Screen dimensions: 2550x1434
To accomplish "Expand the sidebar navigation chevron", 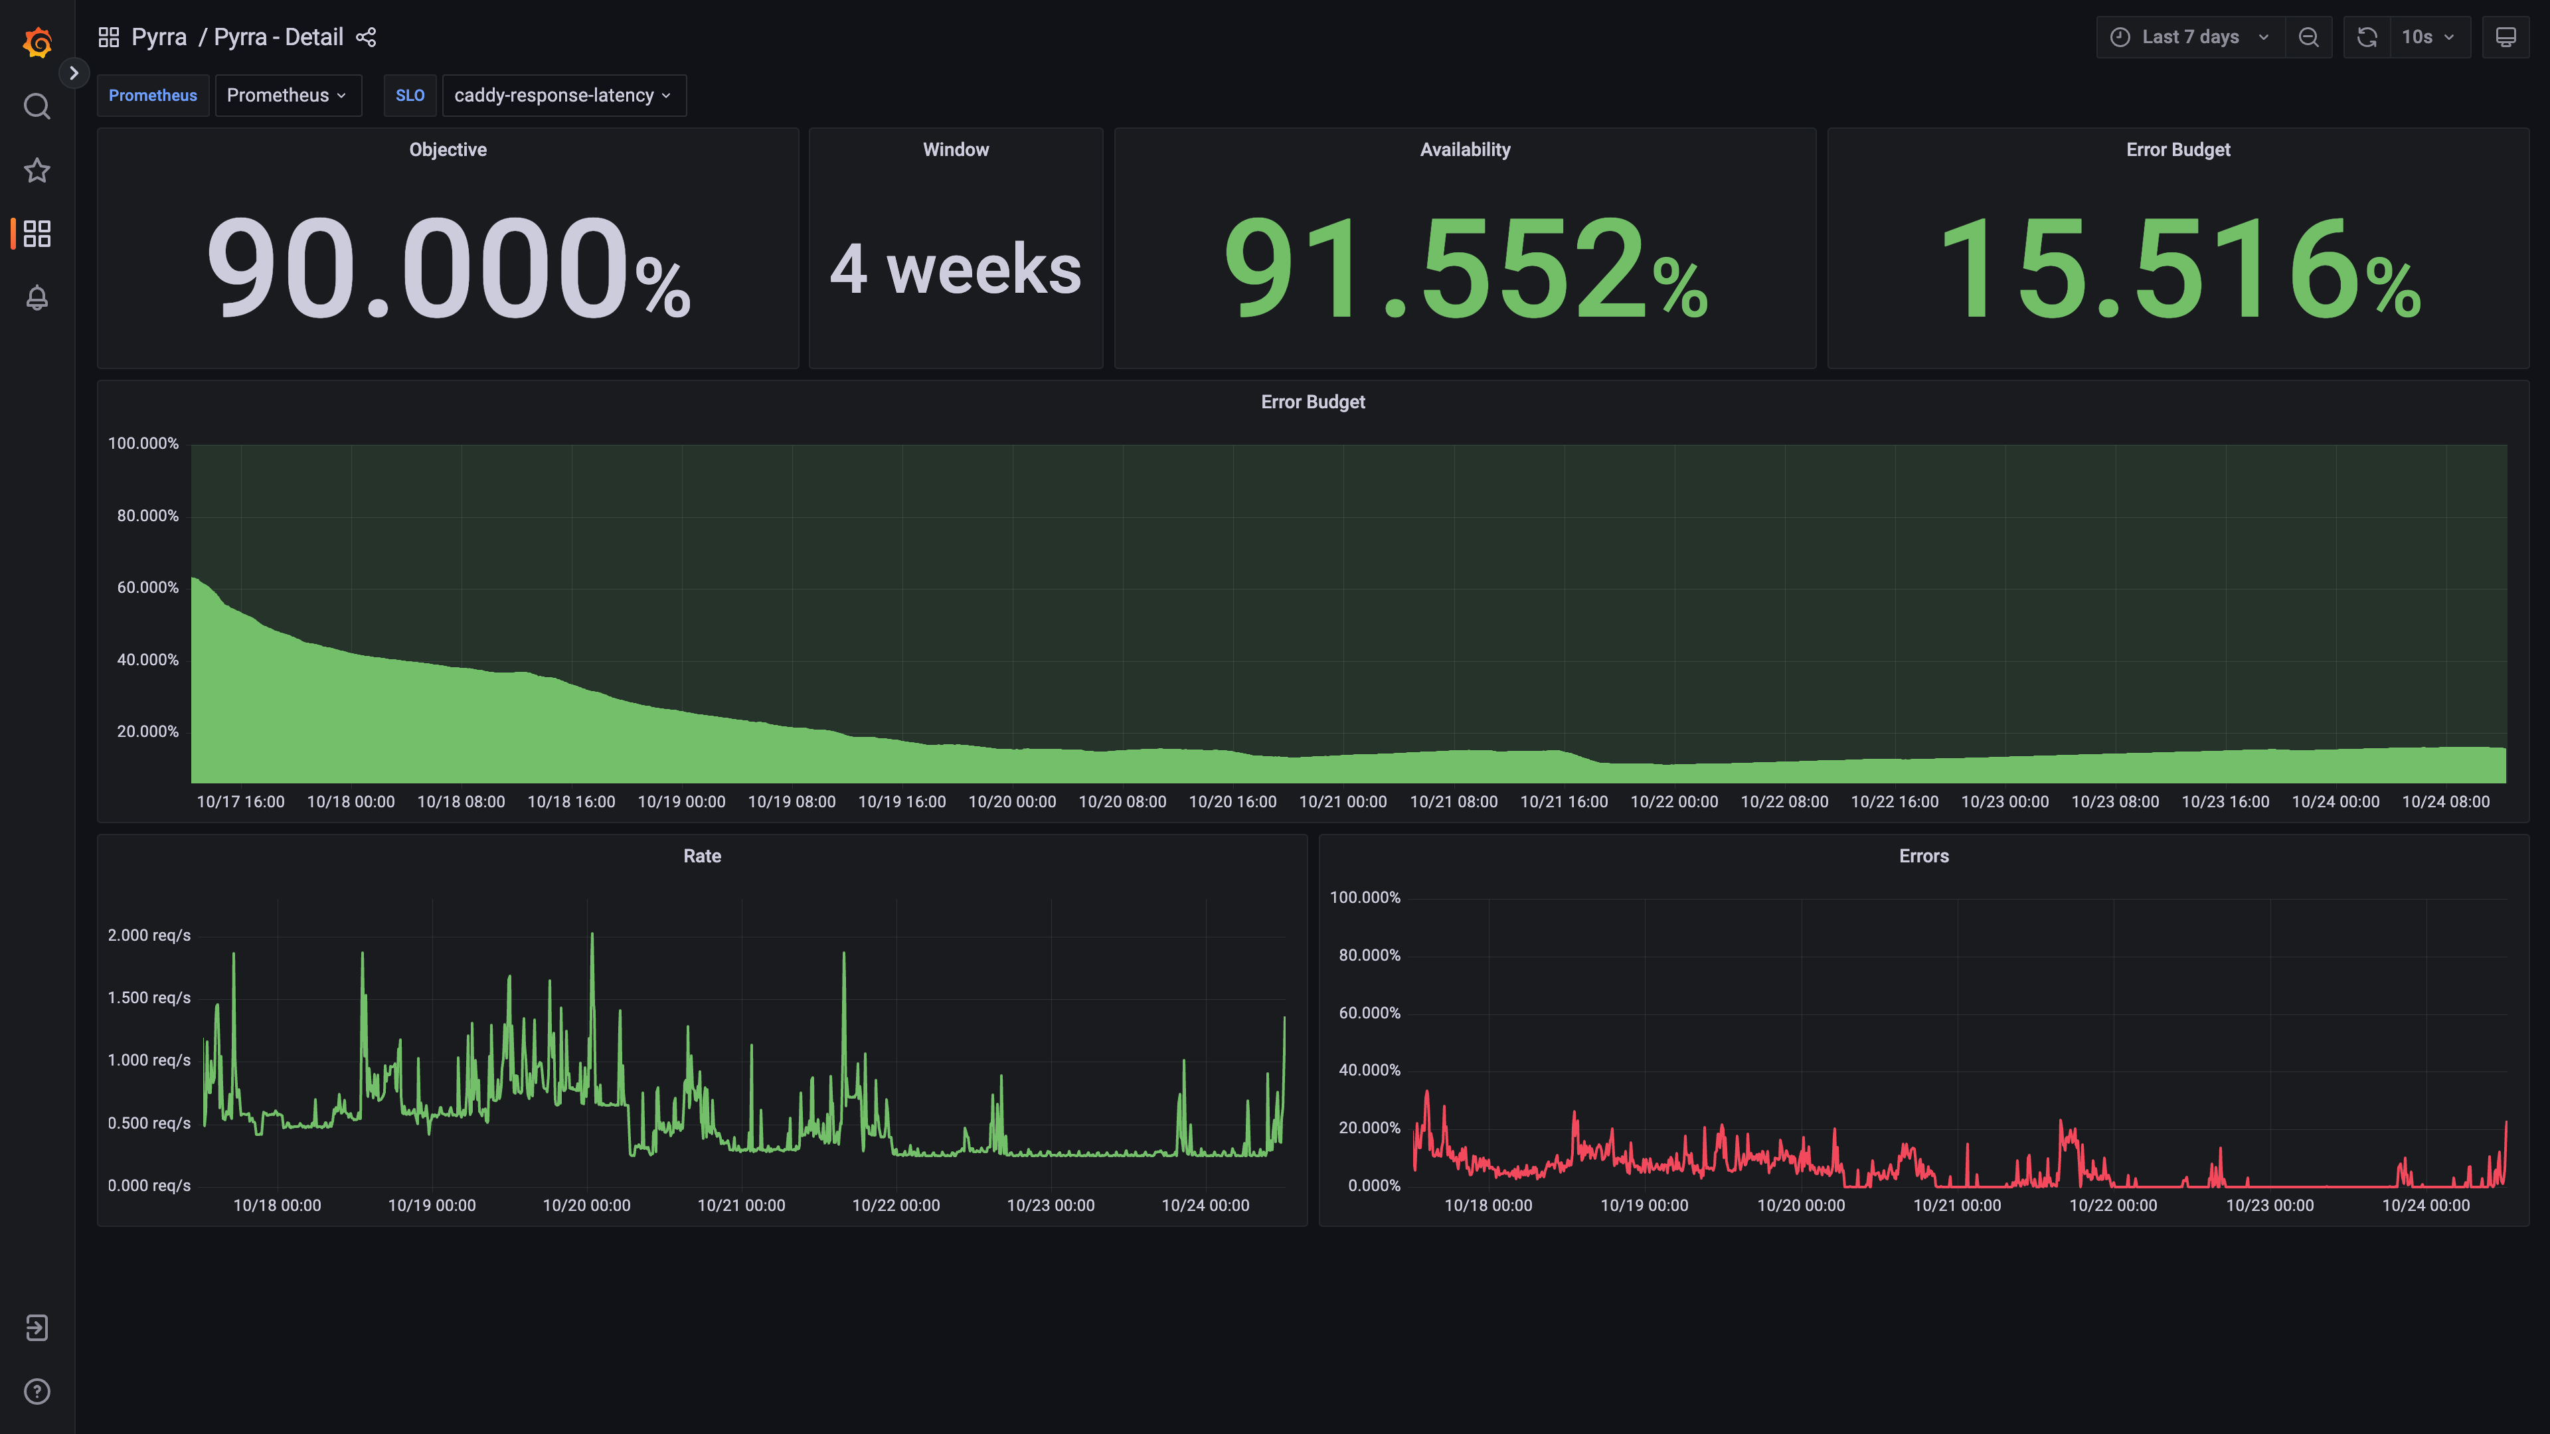I will [x=73, y=72].
